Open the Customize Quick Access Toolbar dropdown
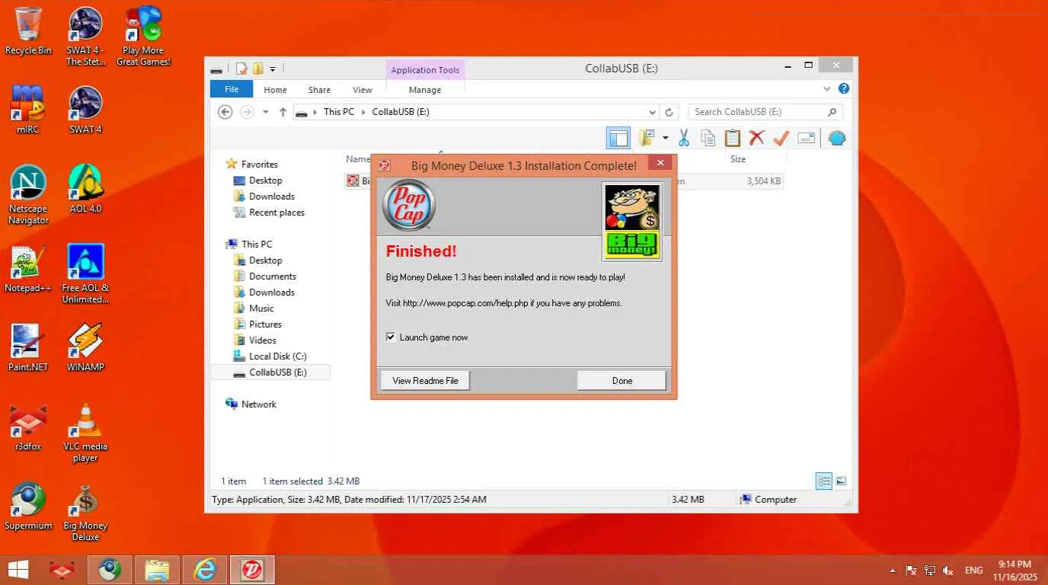This screenshot has height=585, width=1048. click(x=273, y=69)
